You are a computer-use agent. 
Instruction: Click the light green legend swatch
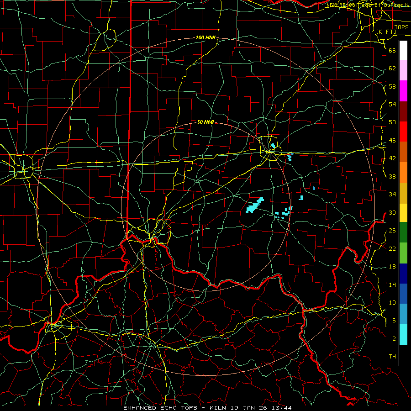(403, 253)
